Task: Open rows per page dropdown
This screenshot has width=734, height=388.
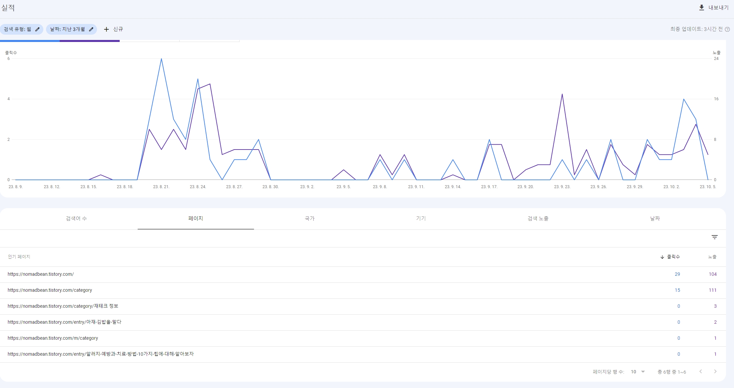Action: [x=638, y=372]
